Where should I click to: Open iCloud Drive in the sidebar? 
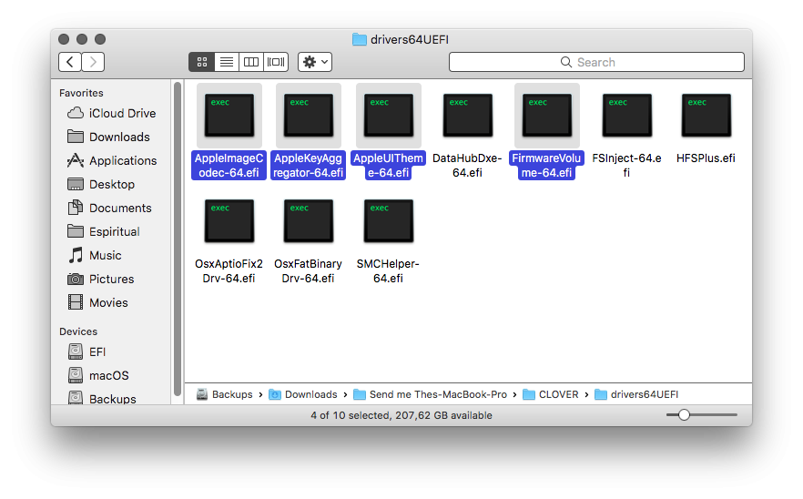(112, 113)
